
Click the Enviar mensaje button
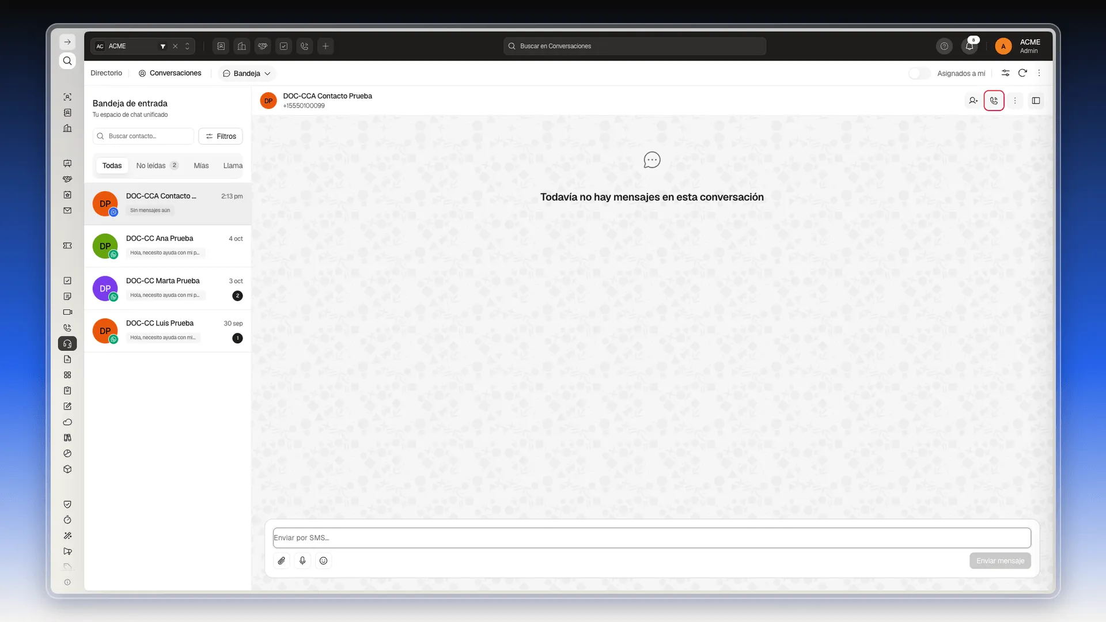click(x=1000, y=561)
